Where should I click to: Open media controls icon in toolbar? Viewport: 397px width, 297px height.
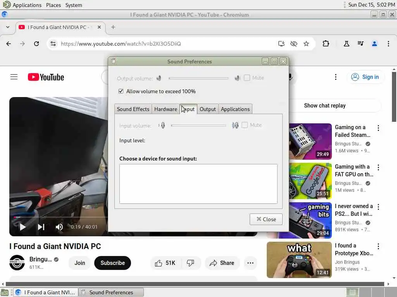point(361,44)
